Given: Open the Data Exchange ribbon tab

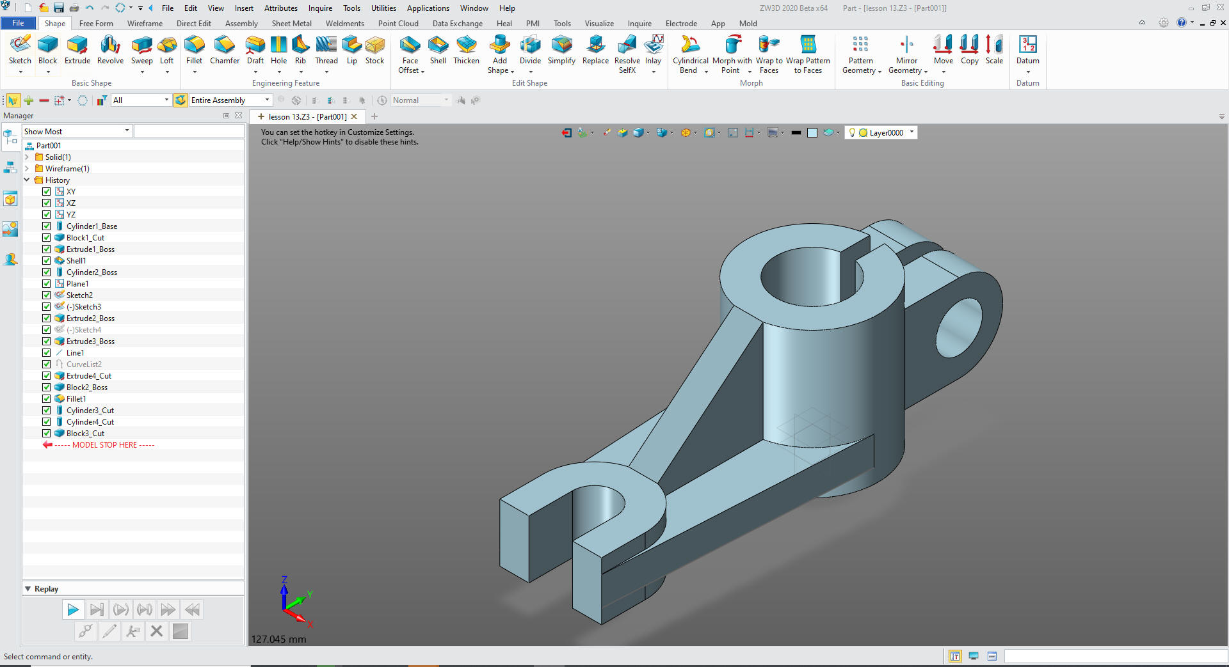Looking at the screenshot, I should pos(458,23).
